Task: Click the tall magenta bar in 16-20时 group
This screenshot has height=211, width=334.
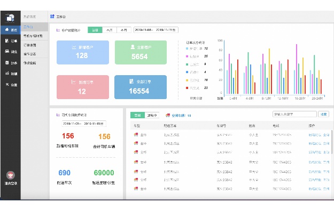Action: pos(297,69)
